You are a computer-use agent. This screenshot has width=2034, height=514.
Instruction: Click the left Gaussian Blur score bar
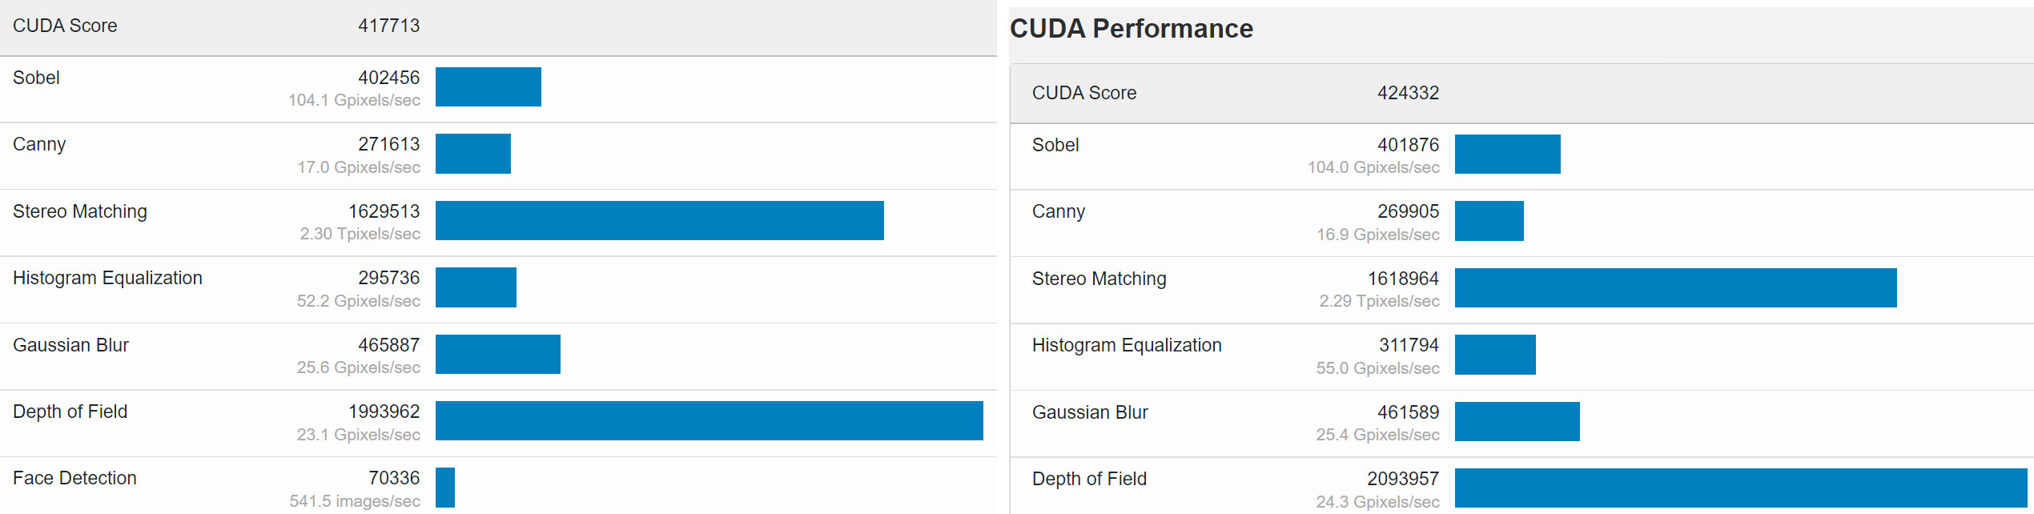click(498, 354)
